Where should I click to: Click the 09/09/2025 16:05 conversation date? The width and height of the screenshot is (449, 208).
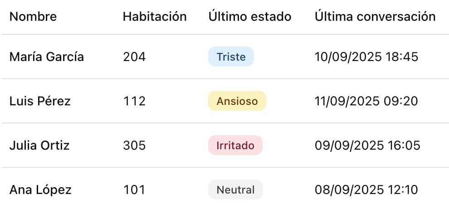[367, 146]
